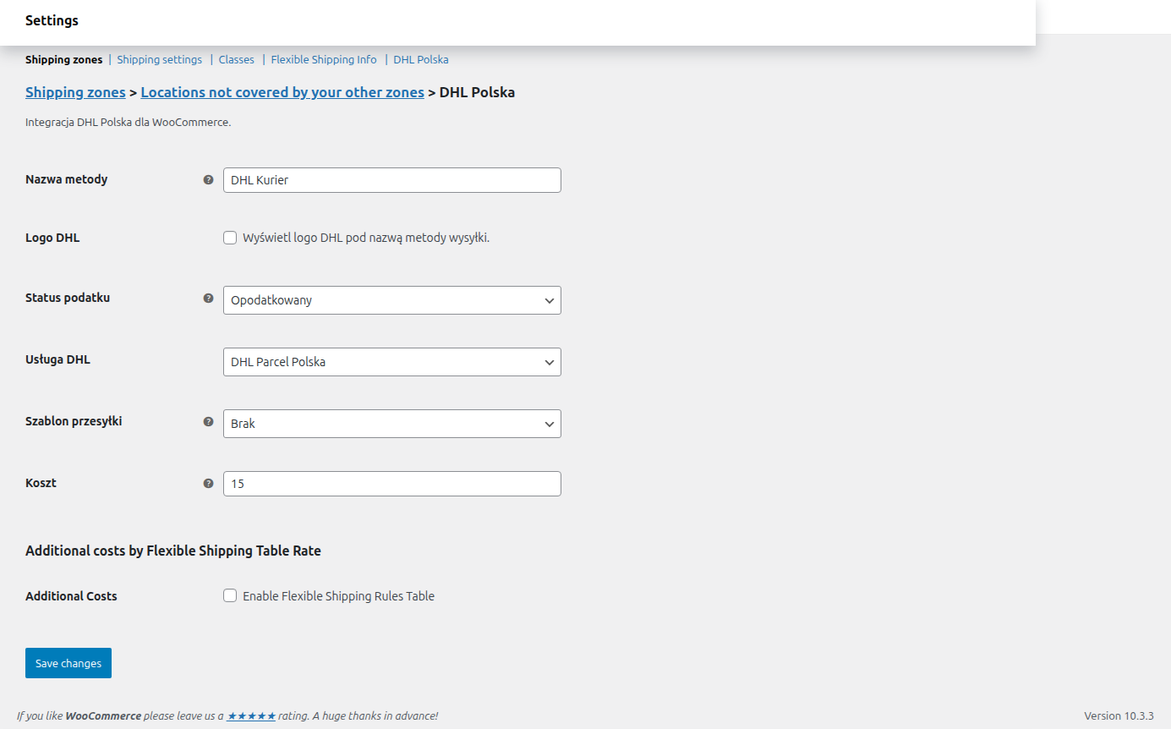Screen dimensions: 1171x729
Task: Click the five-star rating for WooCommerce
Action: point(251,715)
